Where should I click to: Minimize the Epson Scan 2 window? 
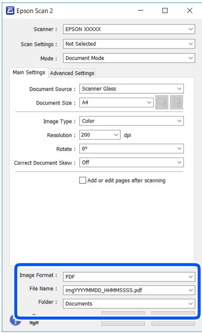click(141, 10)
